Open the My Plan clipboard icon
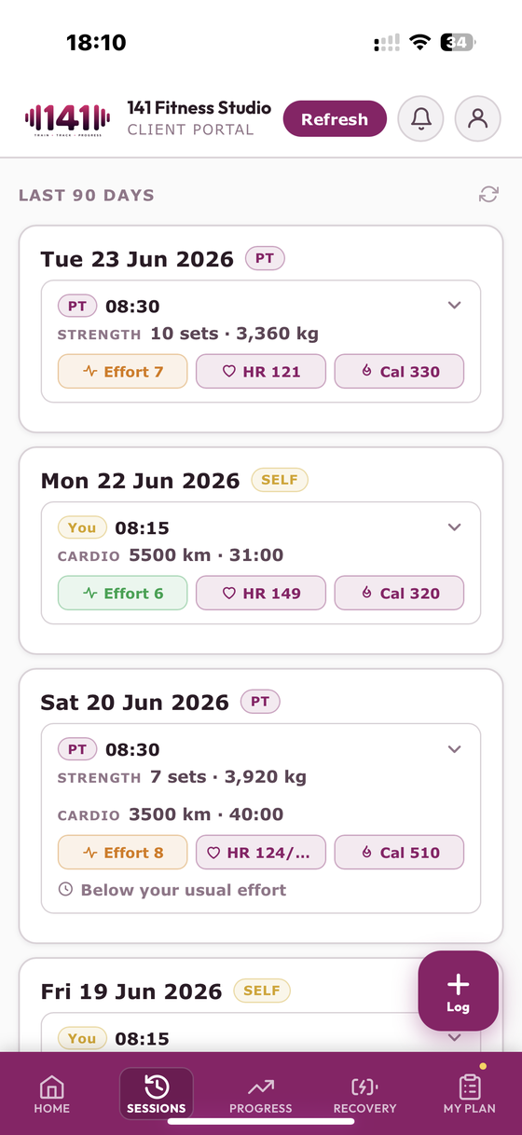 click(x=470, y=1087)
